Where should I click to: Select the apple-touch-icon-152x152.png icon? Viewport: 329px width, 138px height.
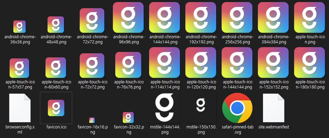[273, 63]
